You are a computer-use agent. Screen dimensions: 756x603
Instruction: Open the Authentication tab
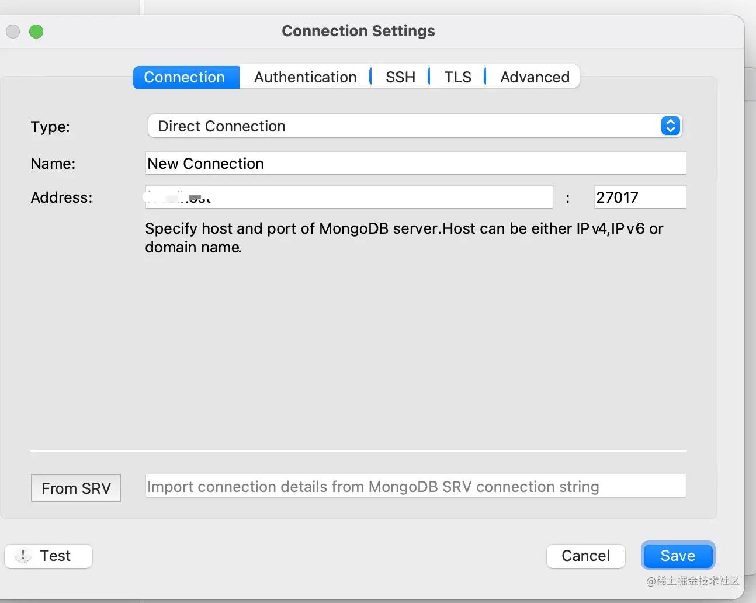pos(305,77)
